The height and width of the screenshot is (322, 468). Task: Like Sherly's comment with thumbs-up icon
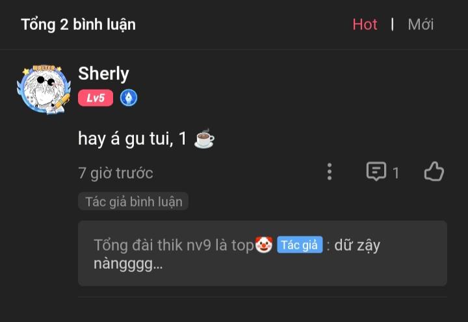(434, 171)
